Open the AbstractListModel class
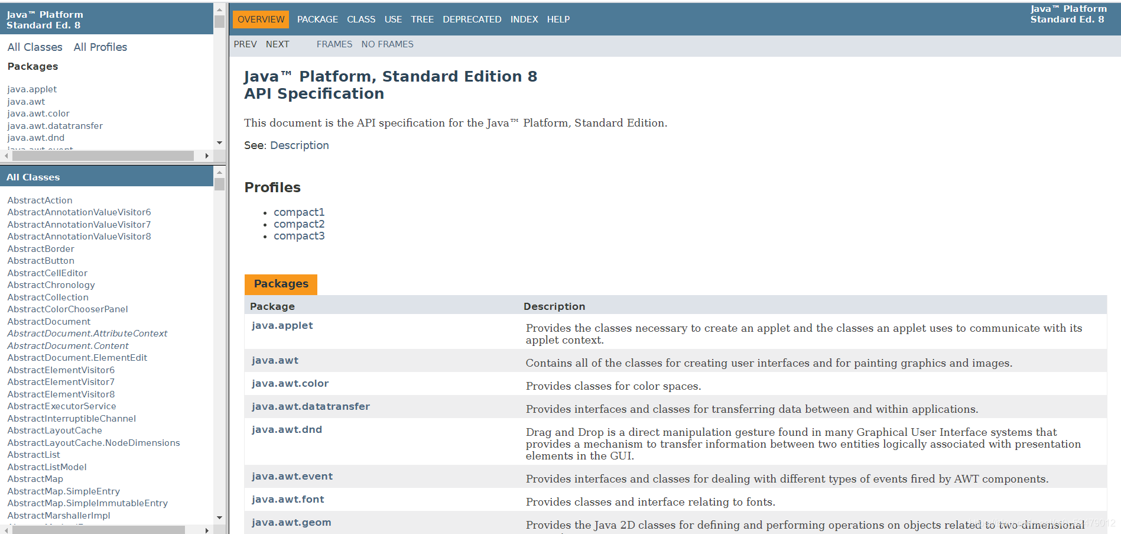1121x534 pixels. coord(47,467)
